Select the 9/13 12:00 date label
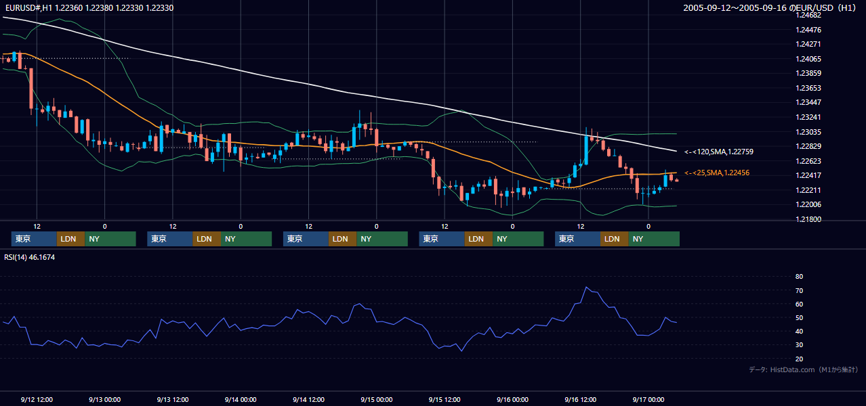 pos(173,399)
